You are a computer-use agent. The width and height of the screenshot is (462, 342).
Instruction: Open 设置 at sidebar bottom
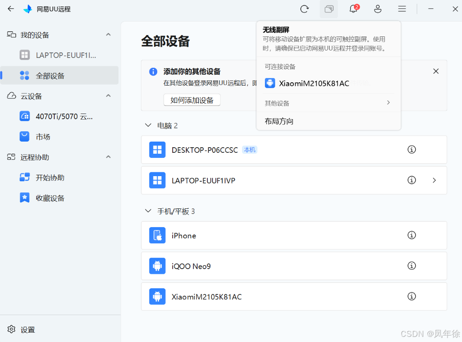(21, 330)
